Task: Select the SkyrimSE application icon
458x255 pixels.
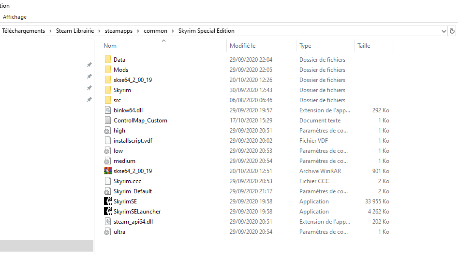Action: [108, 201]
